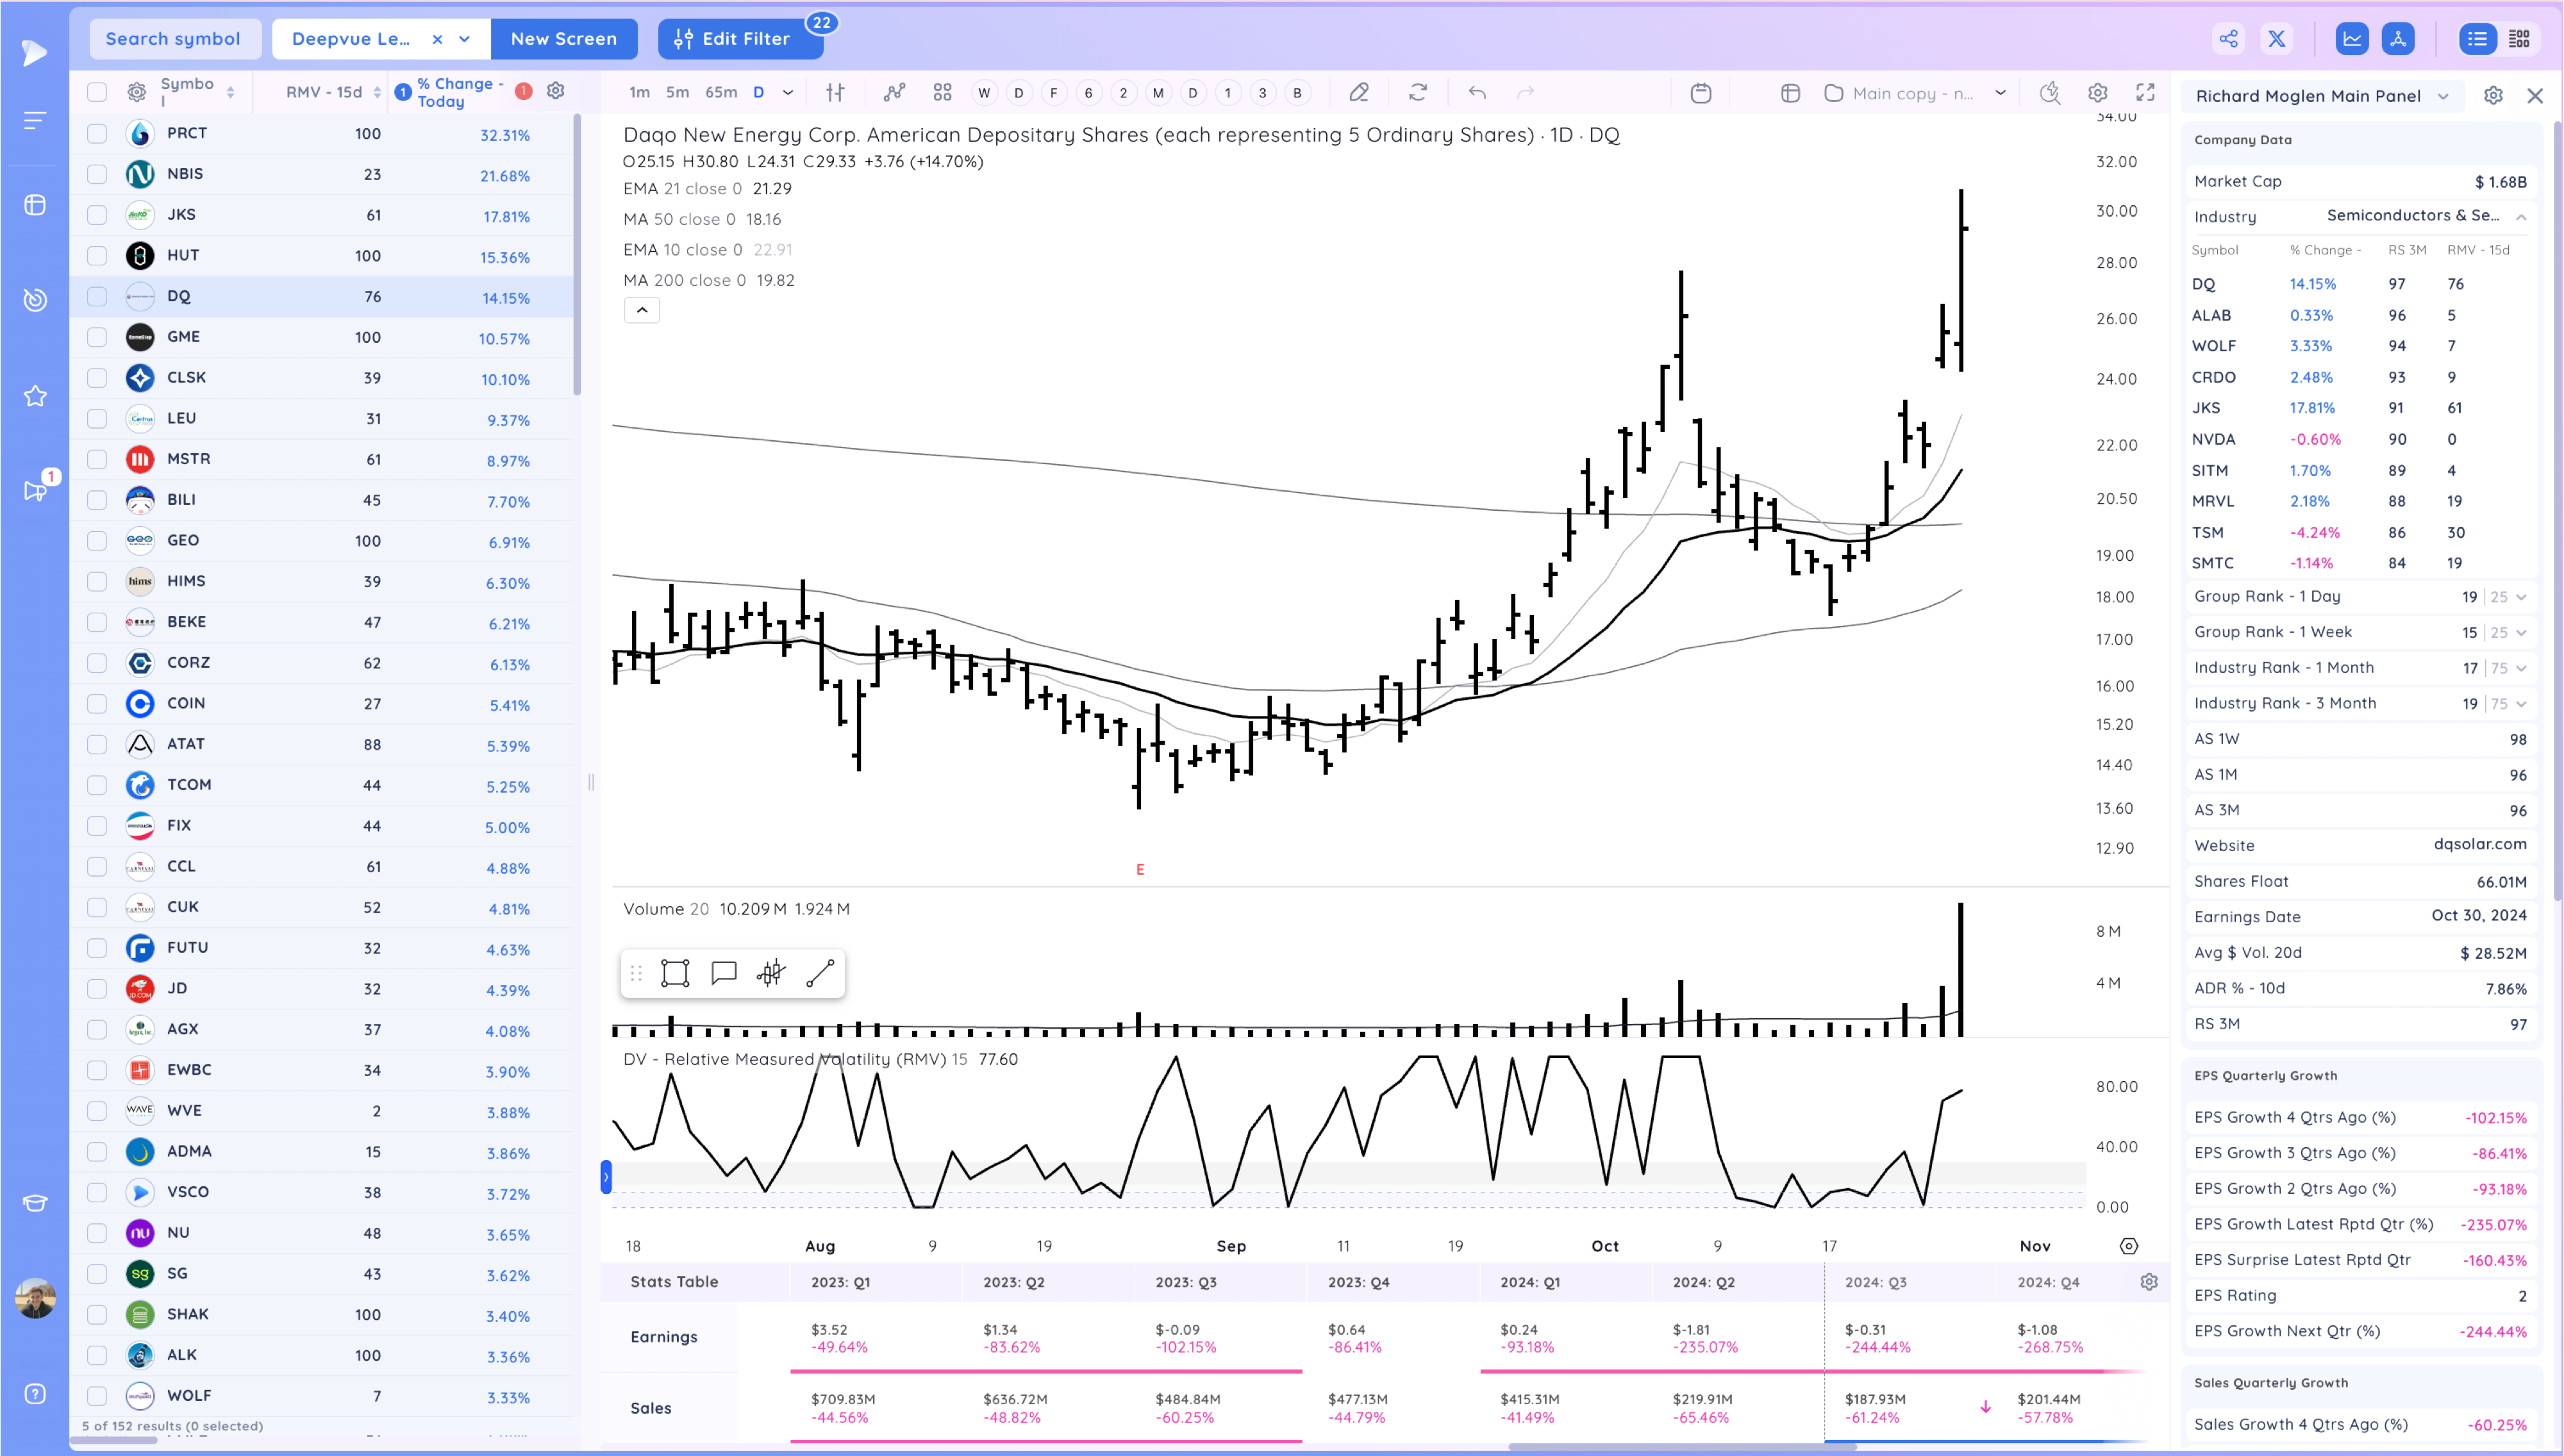Click the pencil drawing tool icon
The height and width of the screenshot is (1456, 2564).
[x=1358, y=93]
